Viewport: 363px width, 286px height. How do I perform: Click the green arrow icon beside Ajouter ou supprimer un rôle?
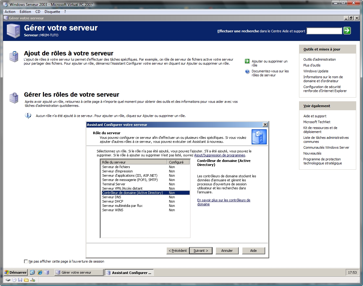tap(247, 61)
